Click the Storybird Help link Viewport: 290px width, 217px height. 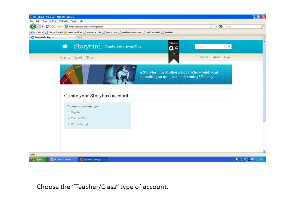pyautogui.click(x=227, y=57)
